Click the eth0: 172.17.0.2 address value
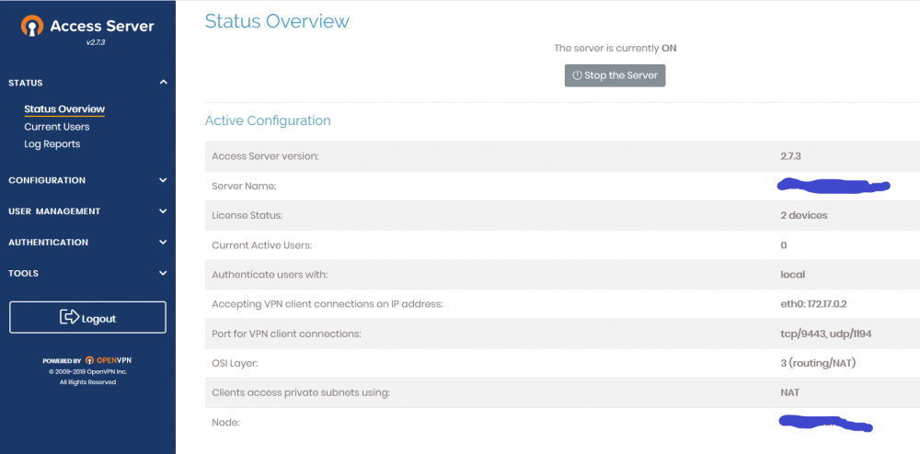This screenshot has width=920, height=454. (x=811, y=304)
